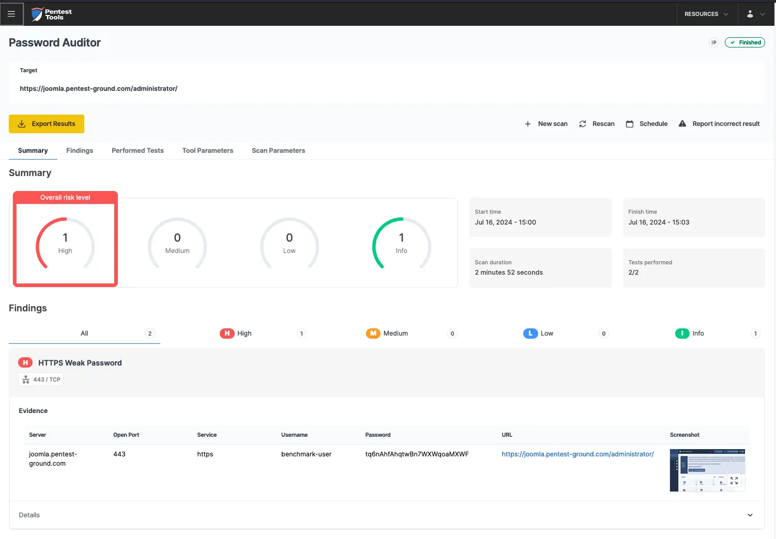This screenshot has height=539, width=776.
Task: Click the Rescan refresh icon
Action: tap(583, 124)
